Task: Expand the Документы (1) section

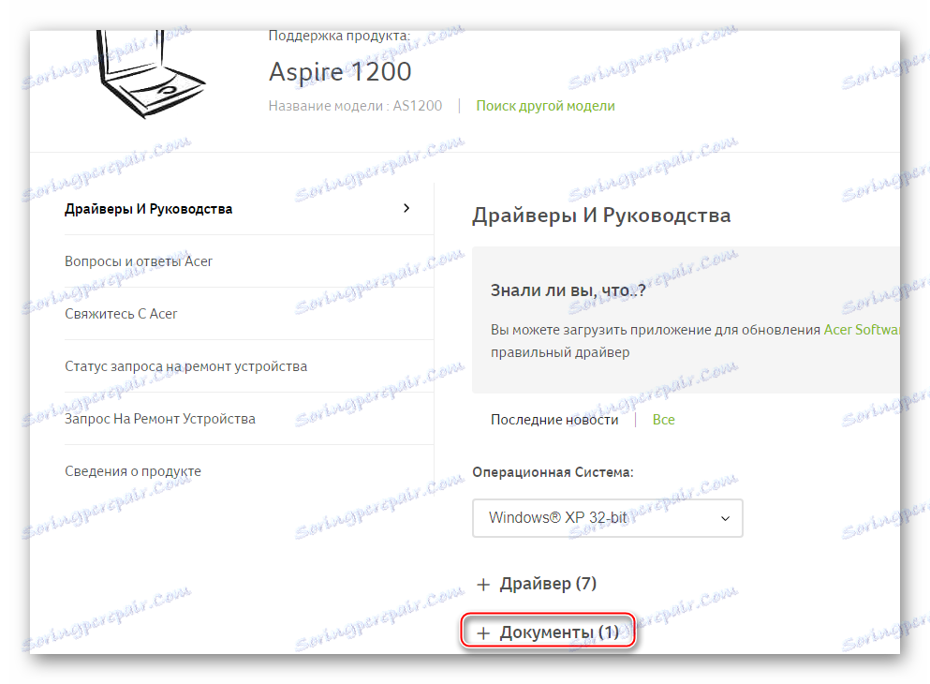Action: click(x=548, y=632)
